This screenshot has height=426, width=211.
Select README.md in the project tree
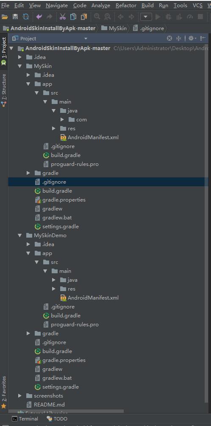click(x=49, y=404)
